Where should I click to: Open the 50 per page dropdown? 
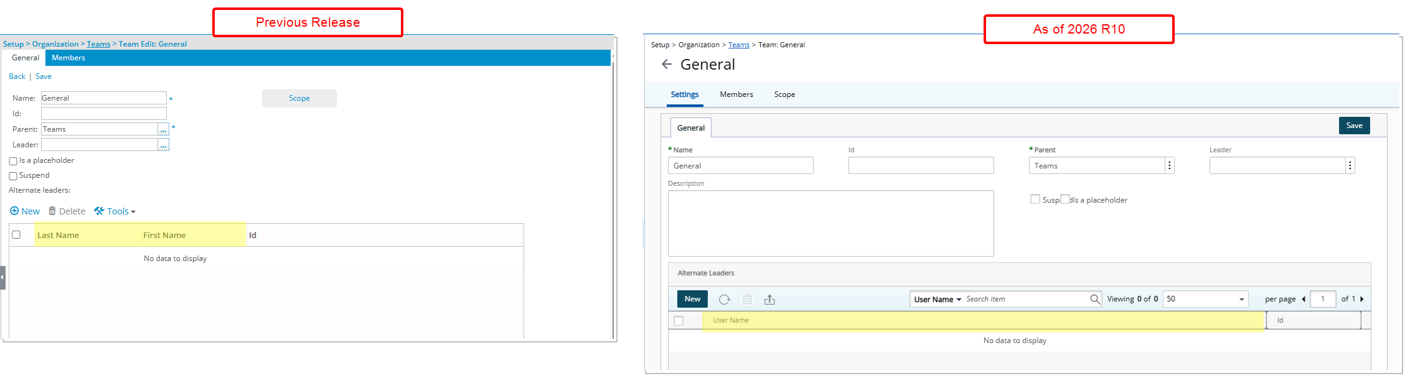(x=1205, y=299)
